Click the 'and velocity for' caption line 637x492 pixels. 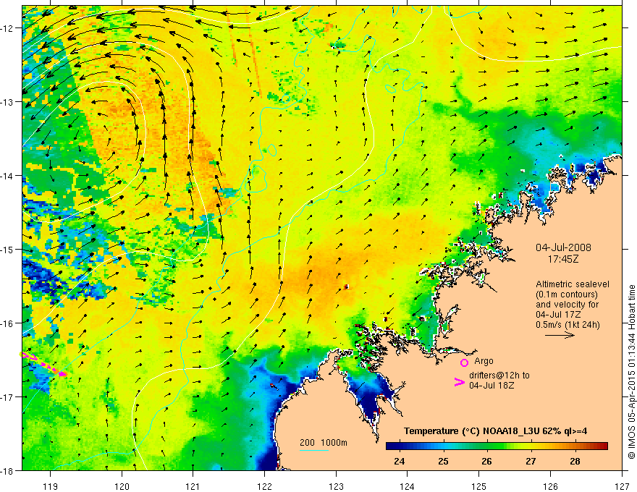point(567,305)
